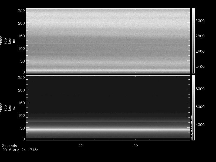This screenshot has width=216, height=162.
Task: Click the bright horizontal band in ew keogram
Action: point(108,130)
